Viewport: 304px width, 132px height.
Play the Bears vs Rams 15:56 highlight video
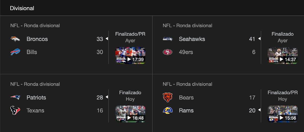pos(282,114)
